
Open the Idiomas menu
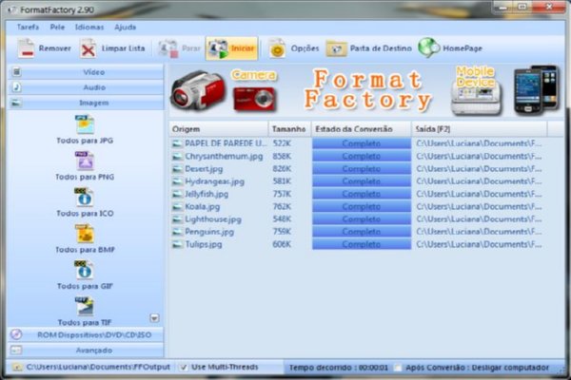89,28
